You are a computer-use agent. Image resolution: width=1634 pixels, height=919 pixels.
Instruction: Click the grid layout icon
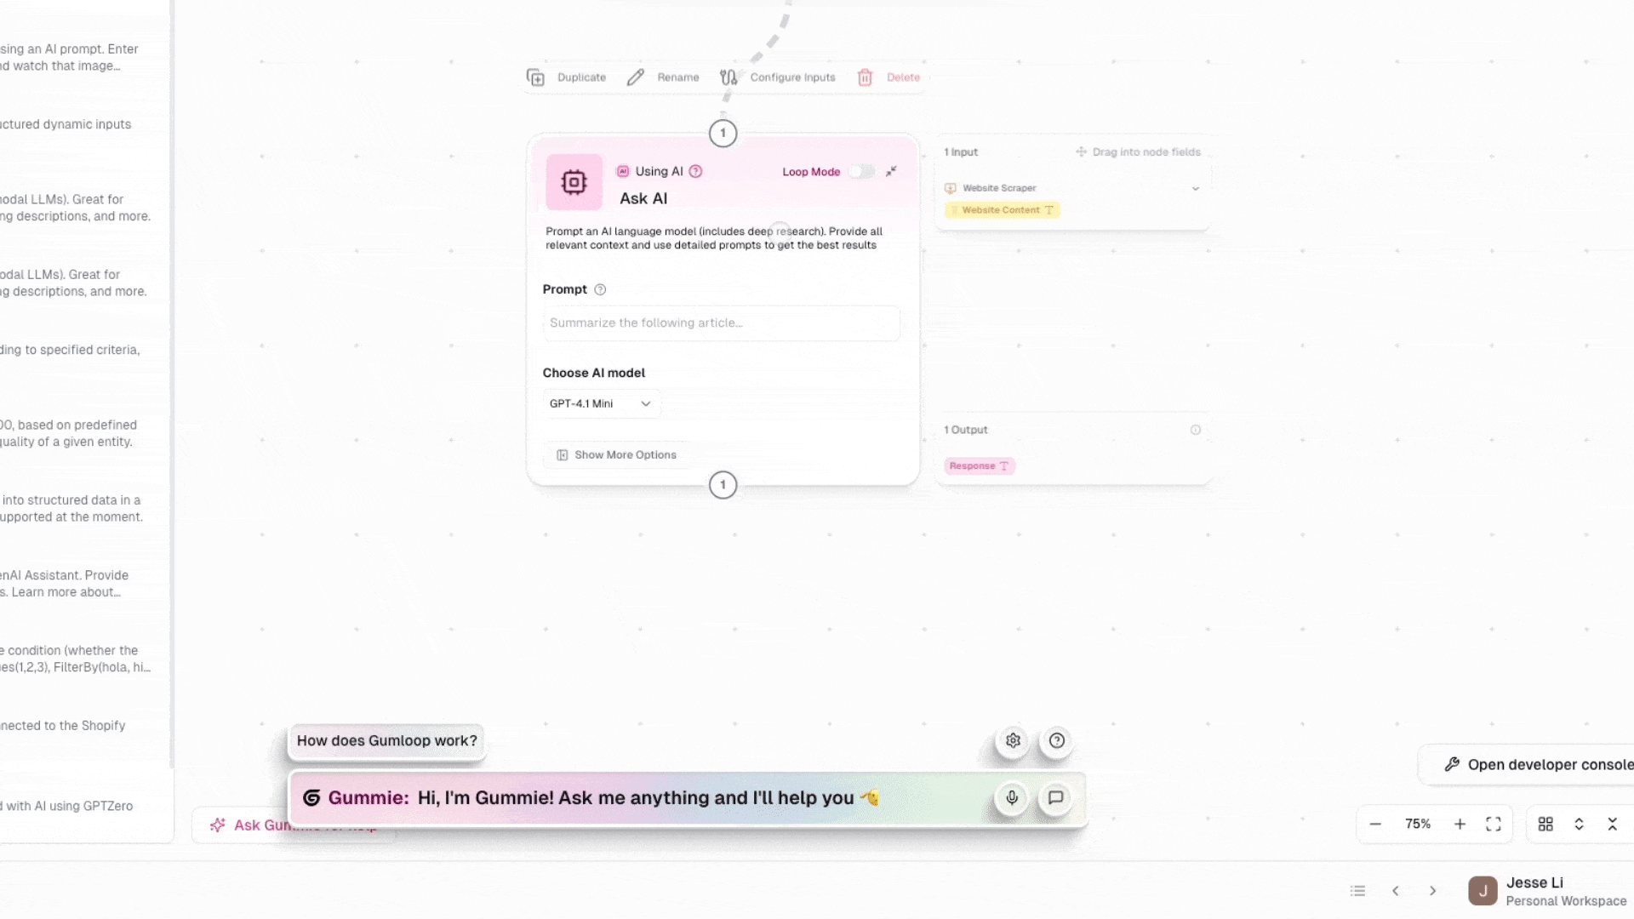(1545, 824)
